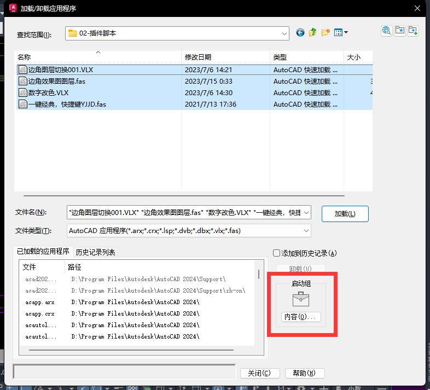This screenshot has width=430, height=390.
Task: Click the date 2023/7/15 0:33
Action: tap(208, 82)
